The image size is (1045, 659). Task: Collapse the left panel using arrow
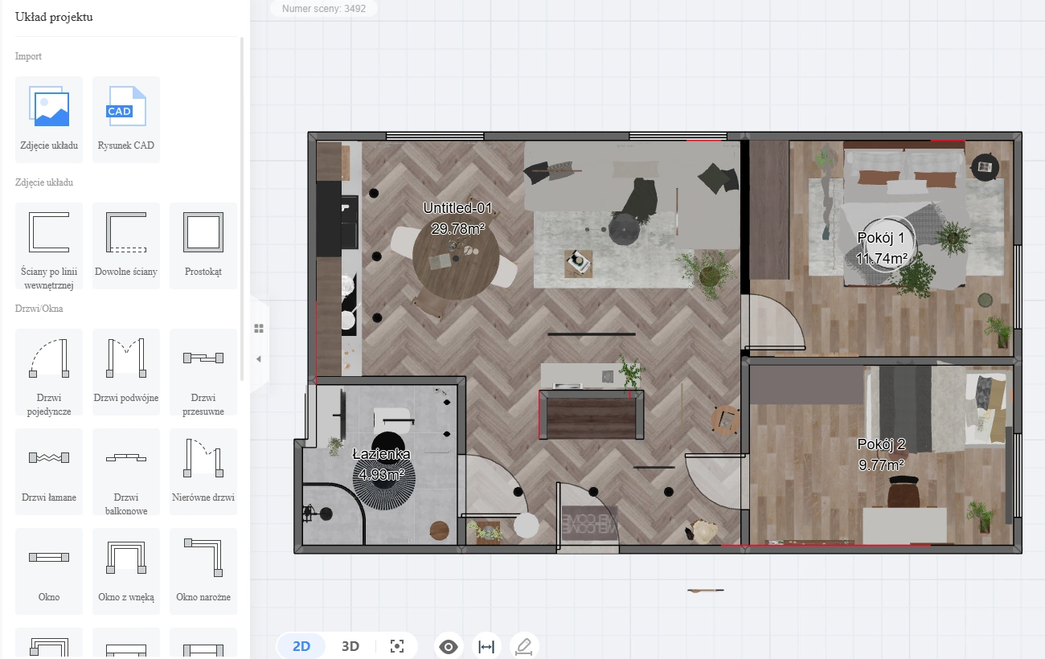pyautogui.click(x=259, y=358)
